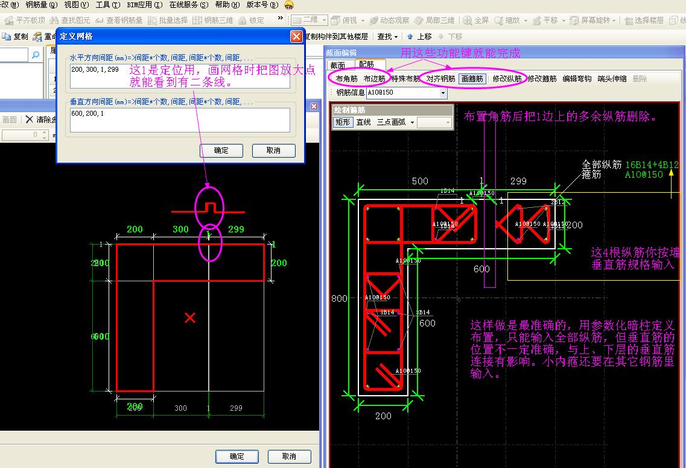Expand the 平移 dropdown arrow
686x468 pixels.
click(x=564, y=20)
